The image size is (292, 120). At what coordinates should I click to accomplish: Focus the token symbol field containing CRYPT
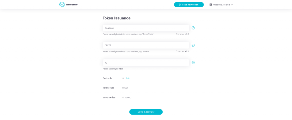[146, 45]
